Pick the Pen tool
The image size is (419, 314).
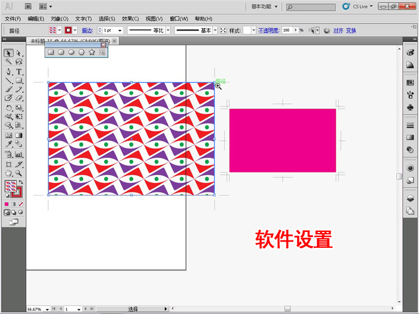click(x=9, y=72)
